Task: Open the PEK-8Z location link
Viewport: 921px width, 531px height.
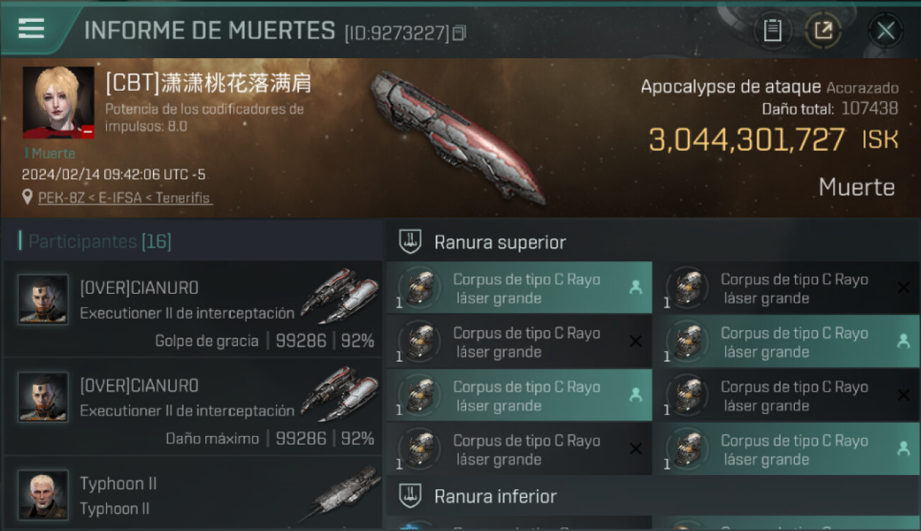Action: [x=125, y=198]
